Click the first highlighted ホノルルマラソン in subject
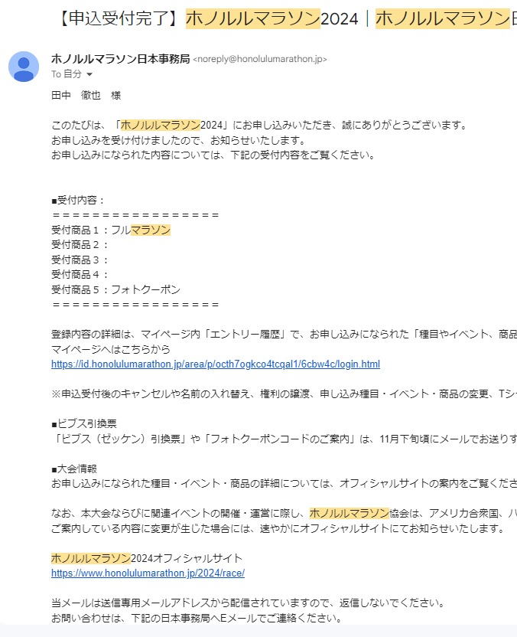Screen dimensions: 517x637 252,18
